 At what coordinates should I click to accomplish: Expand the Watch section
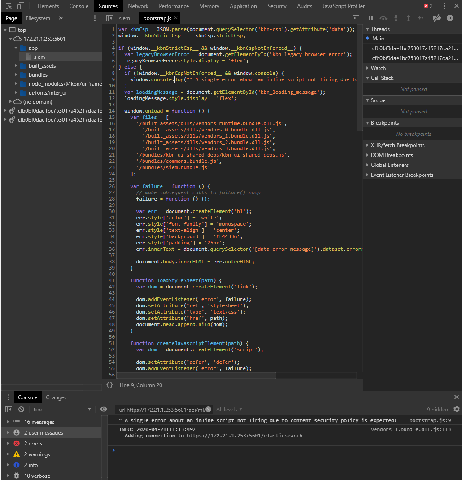[378, 68]
